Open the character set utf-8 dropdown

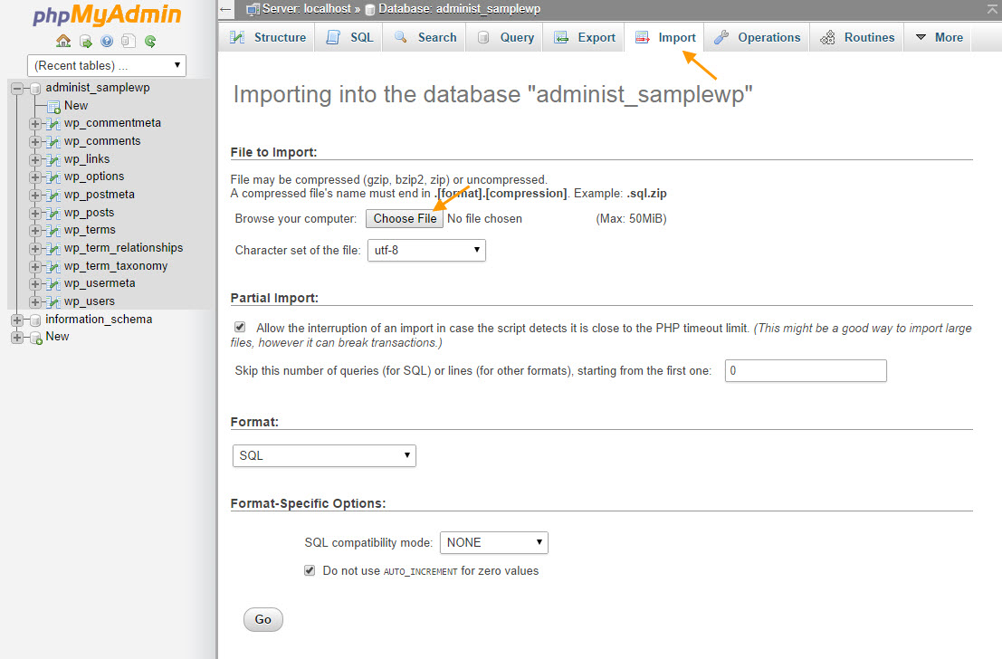[x=426, y=250]
